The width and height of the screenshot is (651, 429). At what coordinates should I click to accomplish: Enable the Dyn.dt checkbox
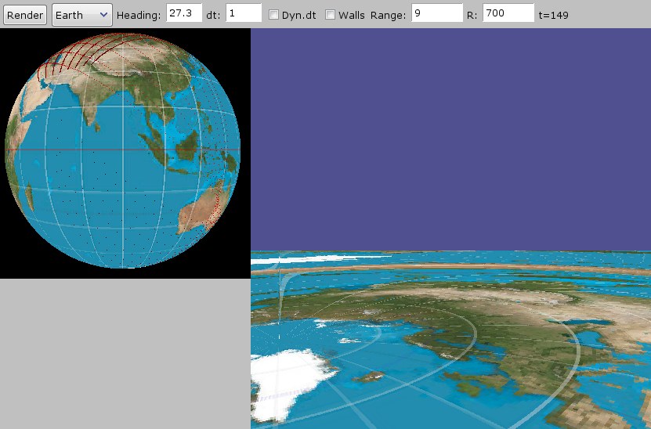[x=273, y=15]
